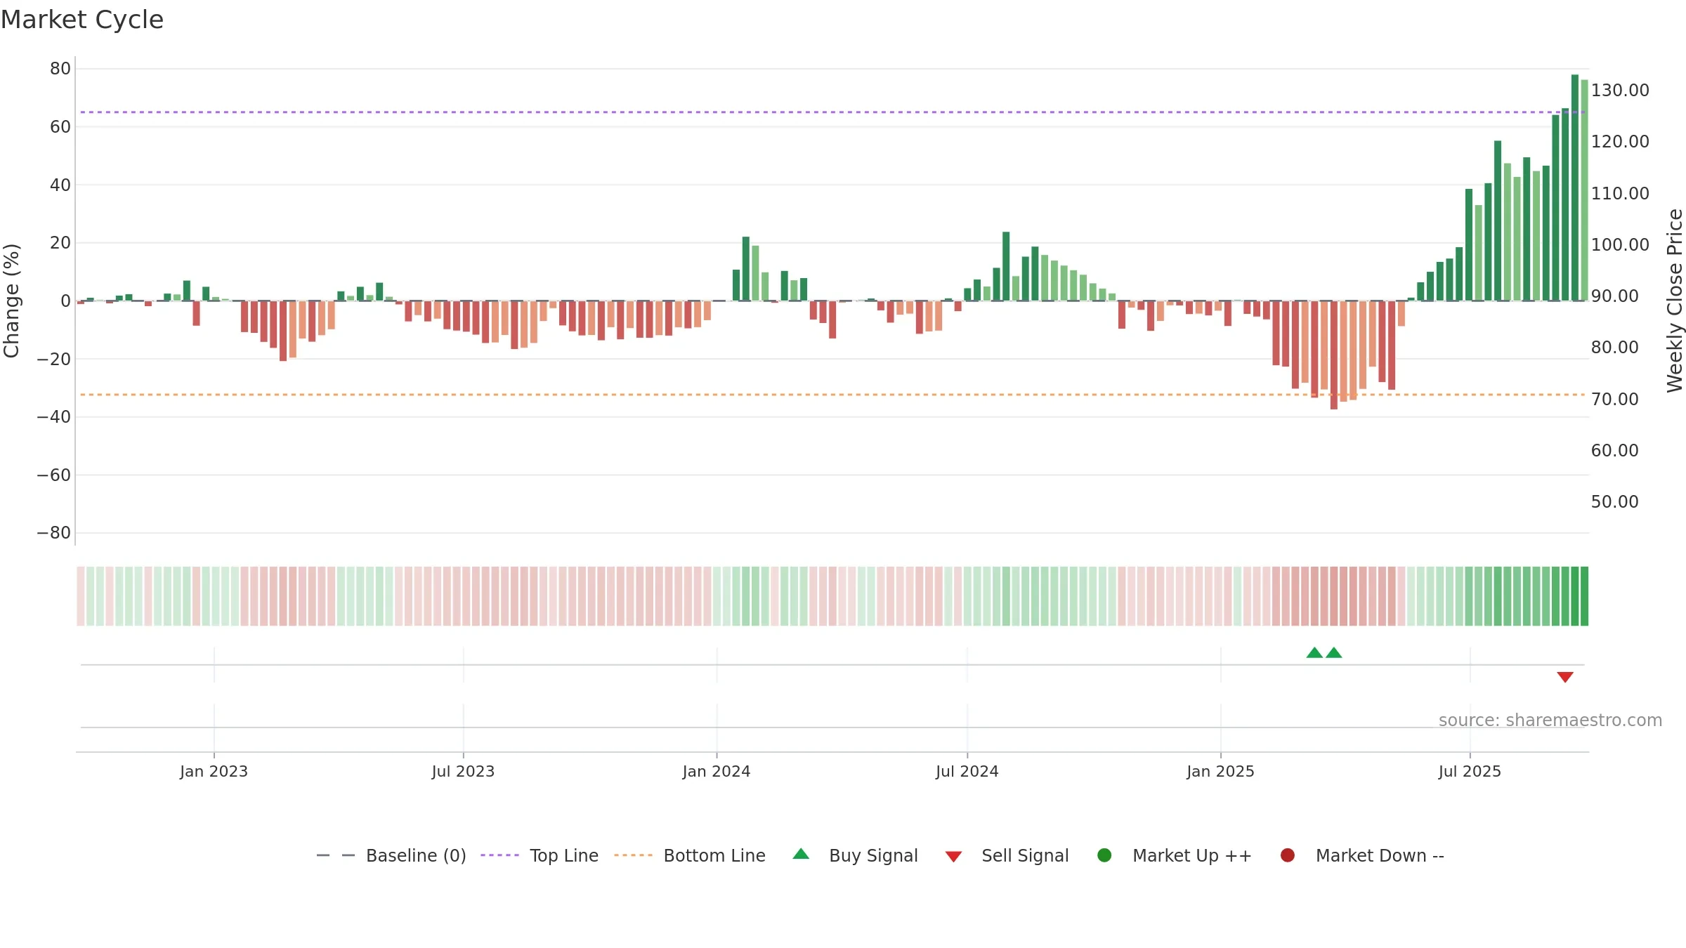Click the orange Bottom Line on the chart
The height and width of the screenshot is (948, 1686).
832,395
